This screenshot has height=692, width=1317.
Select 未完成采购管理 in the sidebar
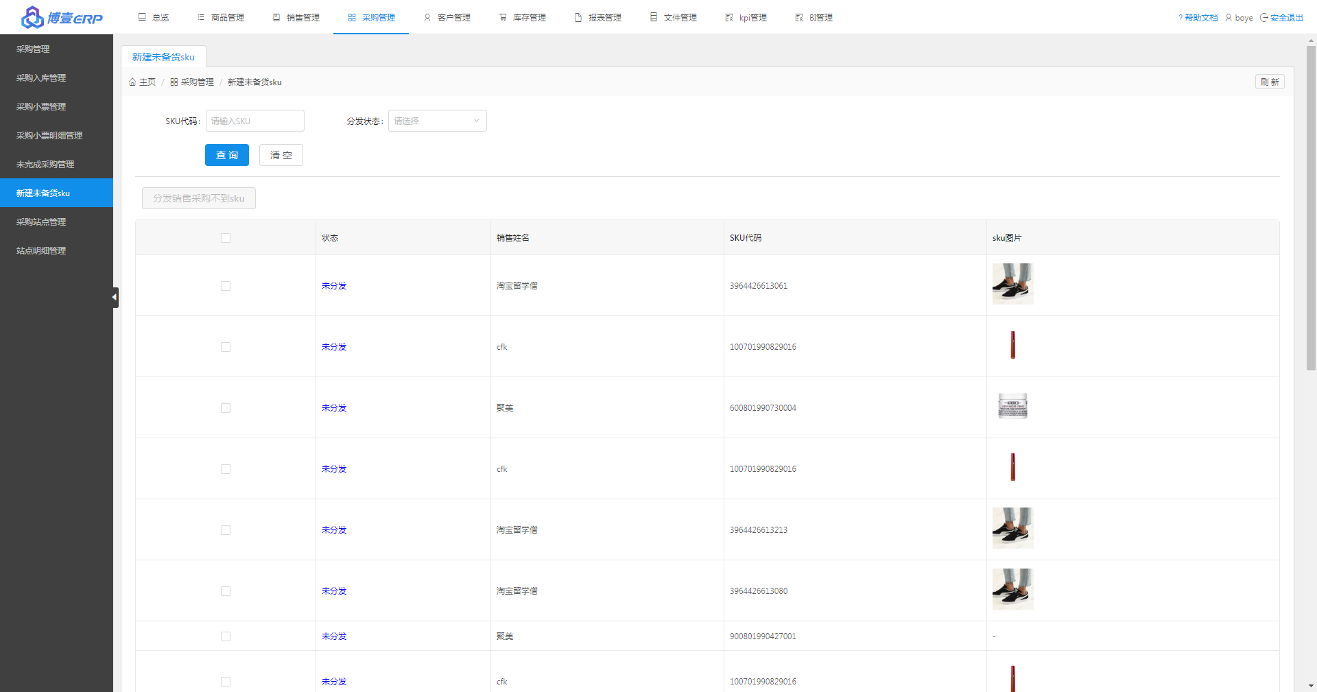coord(56,165)
